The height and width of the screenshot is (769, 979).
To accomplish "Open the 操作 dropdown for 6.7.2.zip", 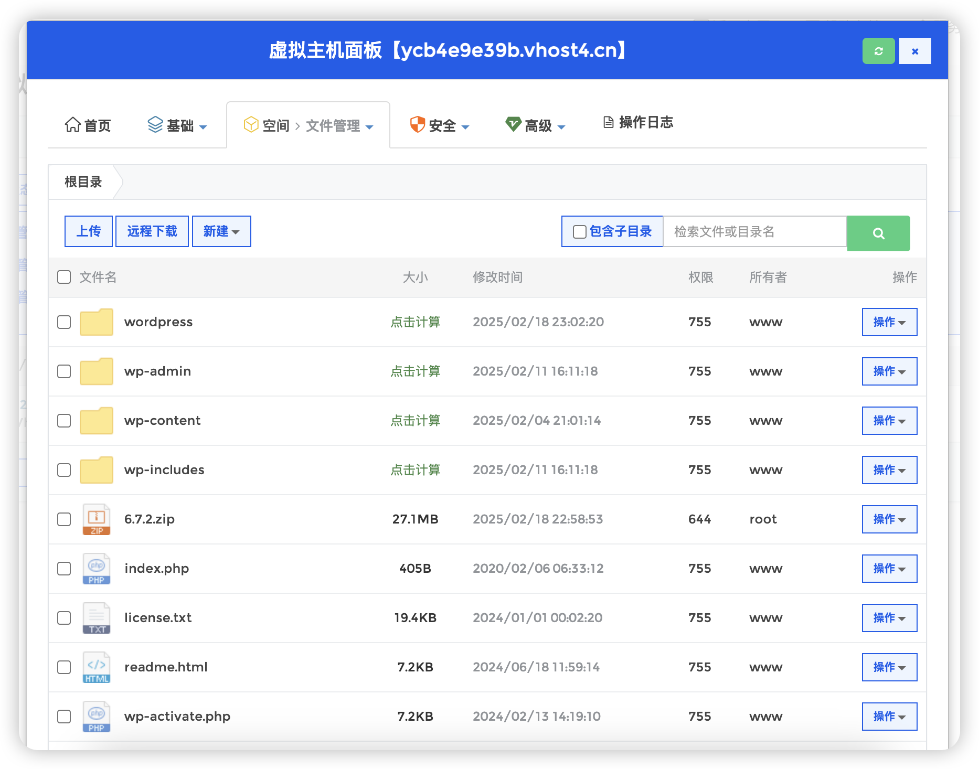I will click(889, 519).
